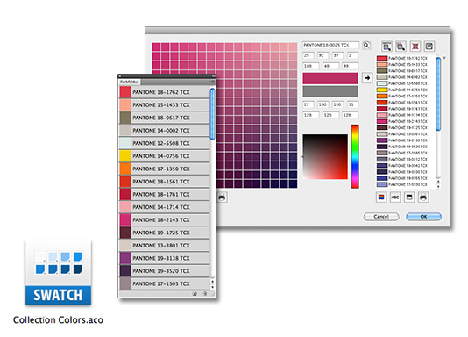Click the blue scrollbar thumb of dialog list
The width and height of the screenshot is (468, 337).
pyautogui.click(x=438, y=94)
